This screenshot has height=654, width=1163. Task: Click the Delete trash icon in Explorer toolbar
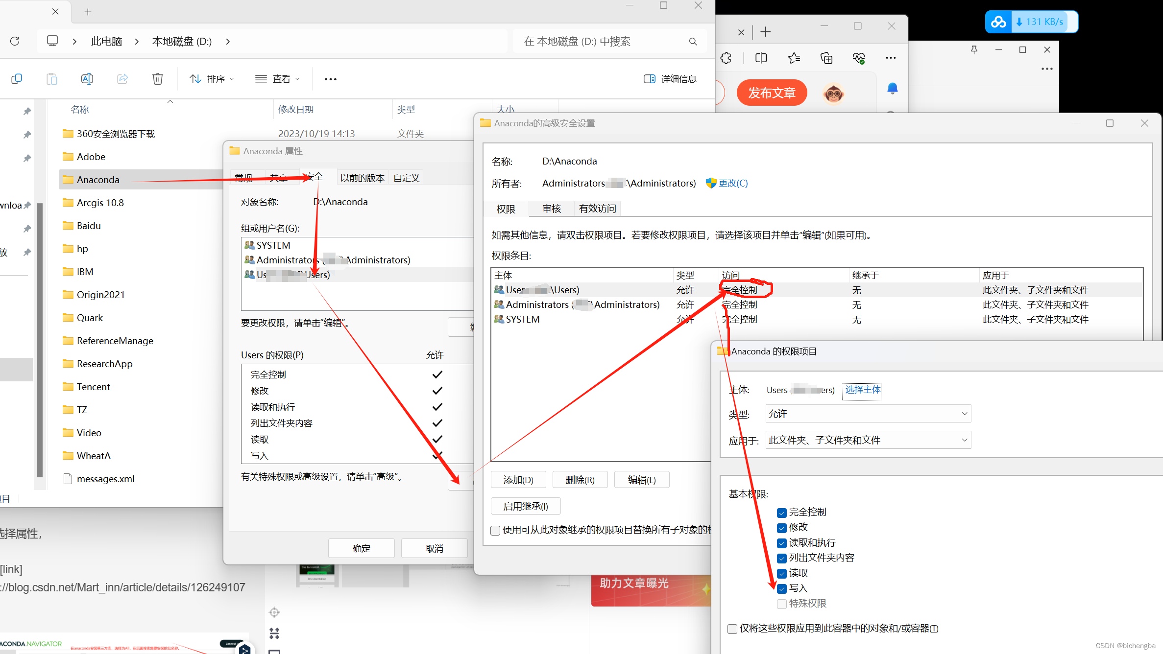coord(157,78)
